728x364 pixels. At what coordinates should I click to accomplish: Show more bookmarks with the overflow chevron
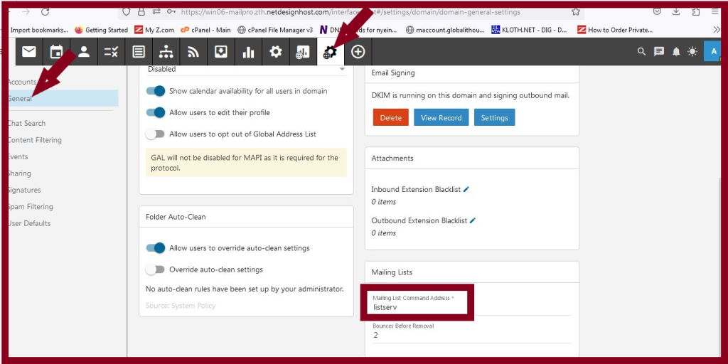coord(717,30)
